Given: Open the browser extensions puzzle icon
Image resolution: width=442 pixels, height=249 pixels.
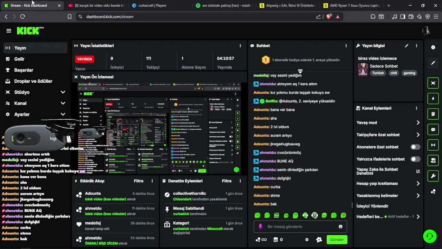Looking at the screenshot, I should (373, 17).
